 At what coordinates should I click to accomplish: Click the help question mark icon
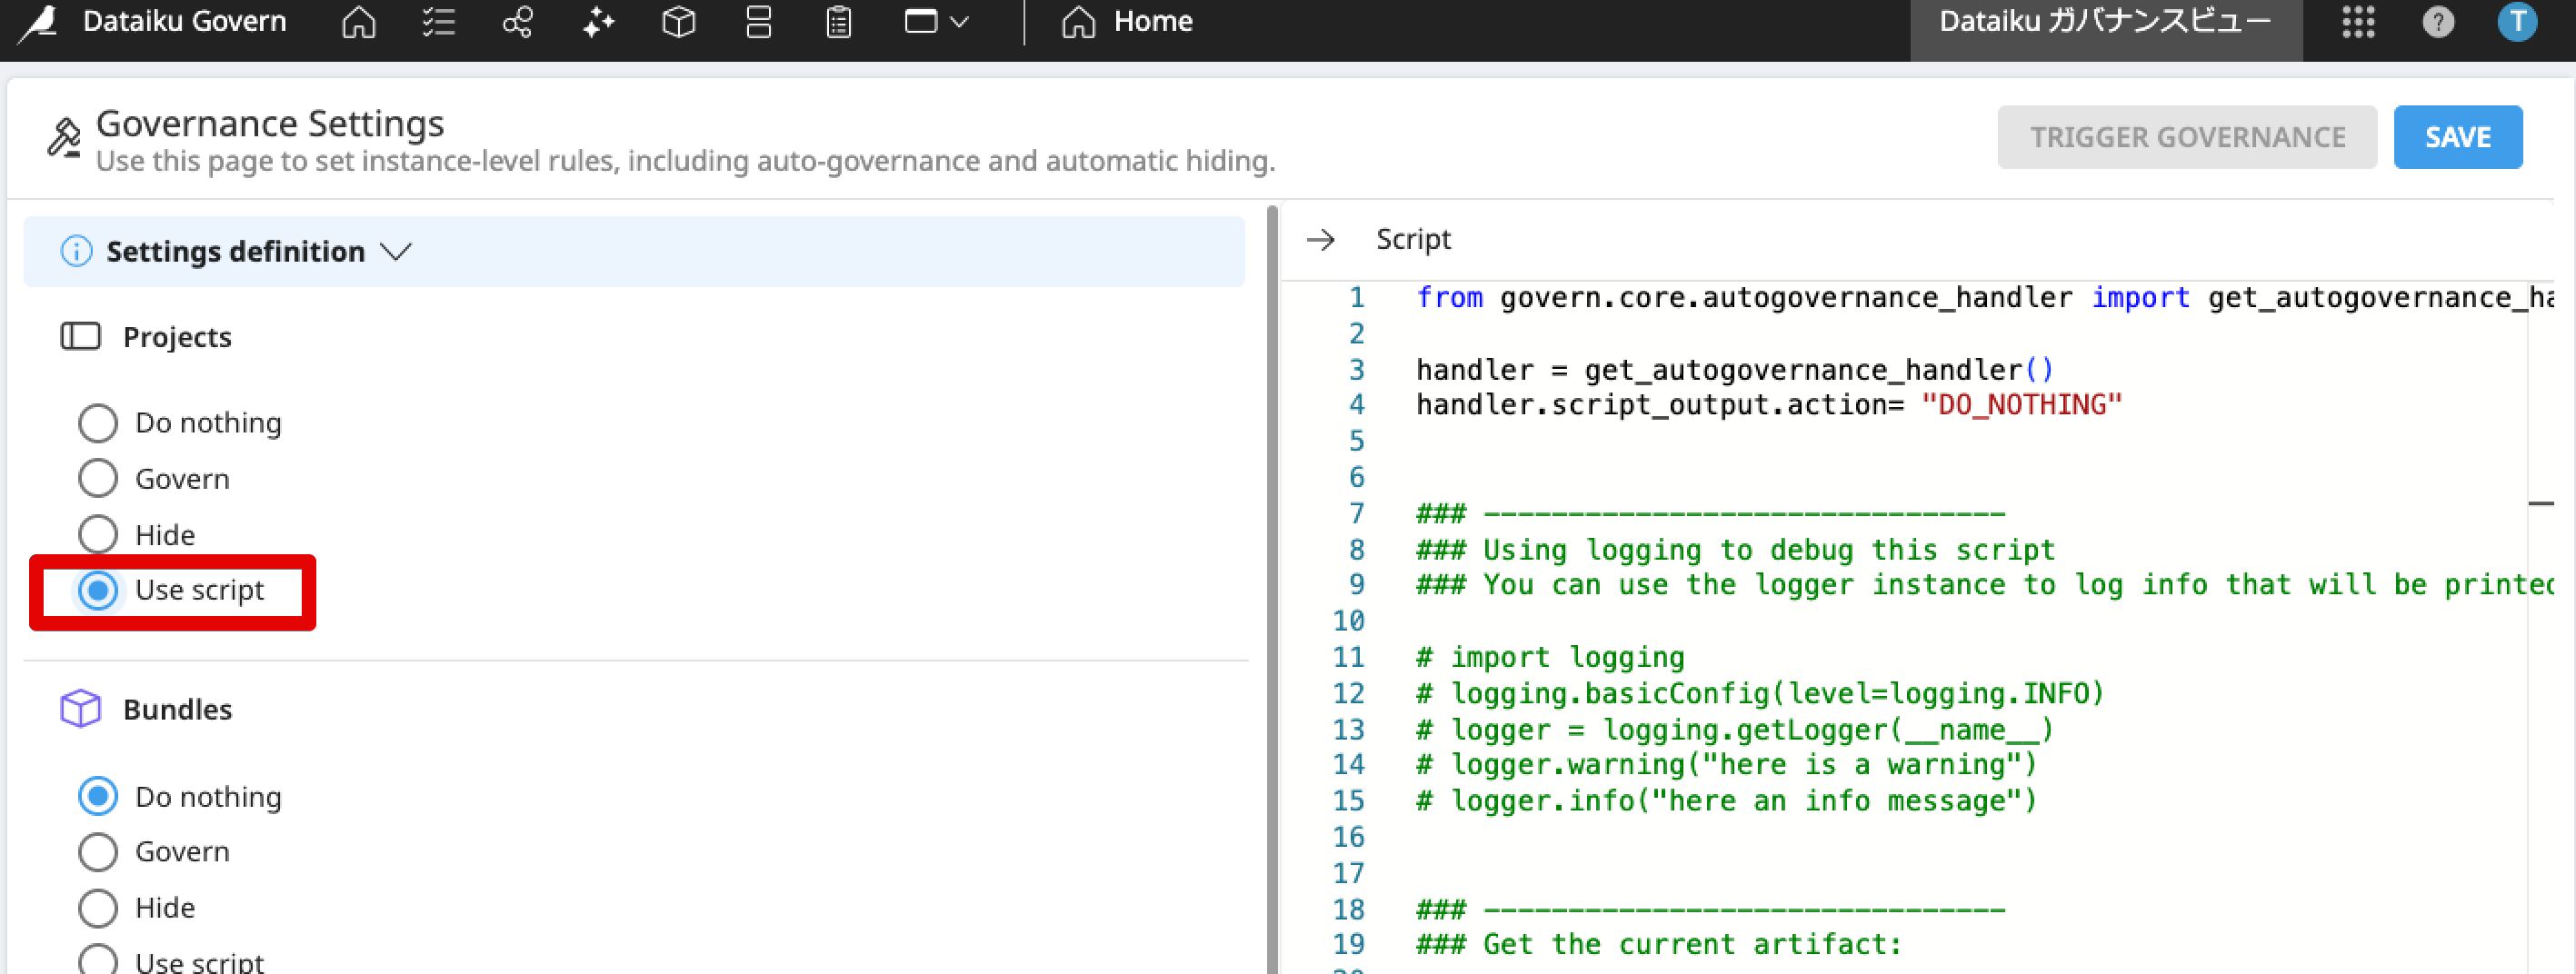[2438, 21]
